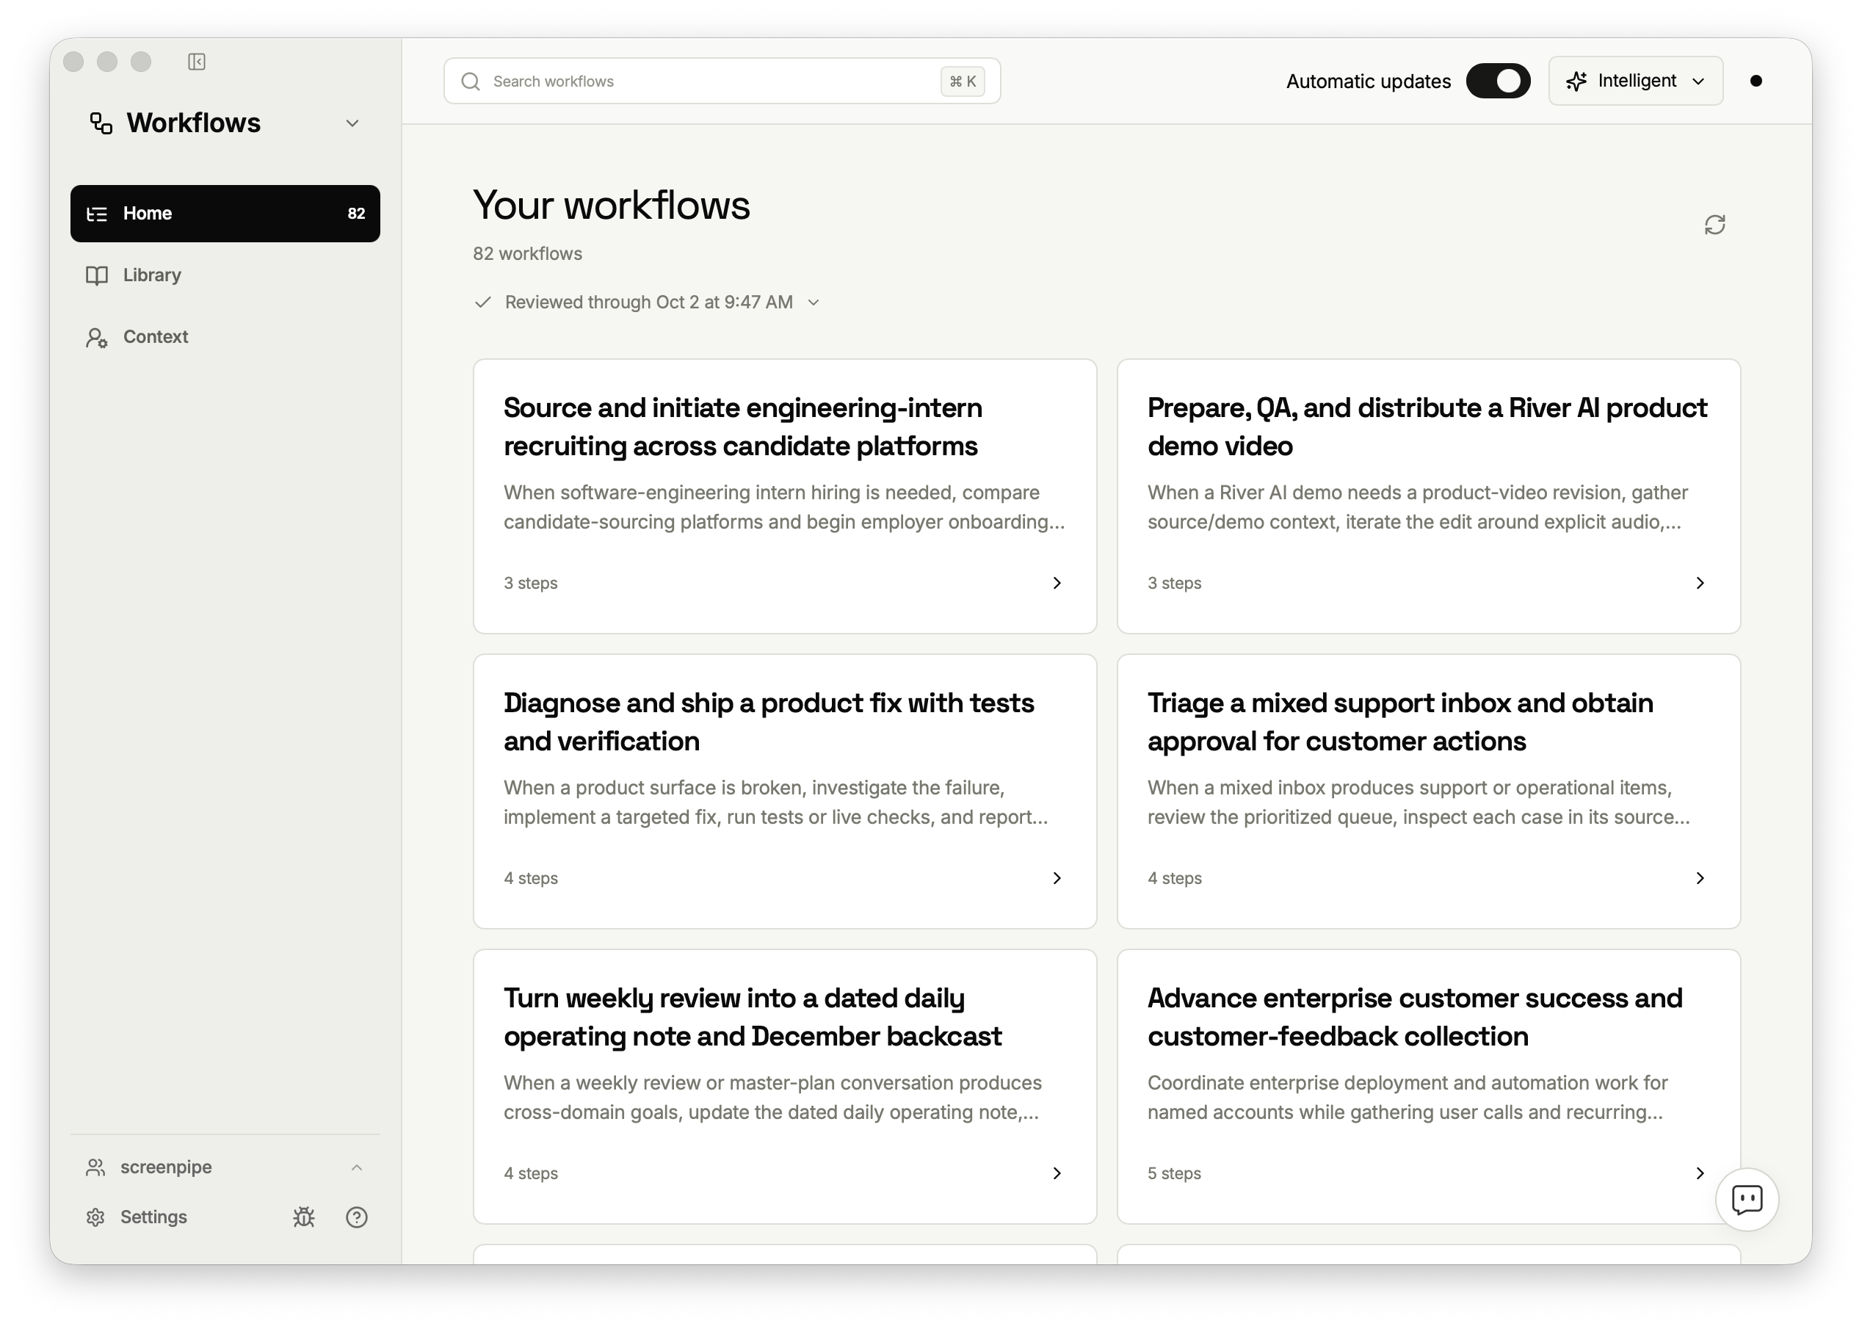This screenshot has height=1326, width=1862.
Task: Click the 82 badge on Home item
Action: tap(356, 214)
